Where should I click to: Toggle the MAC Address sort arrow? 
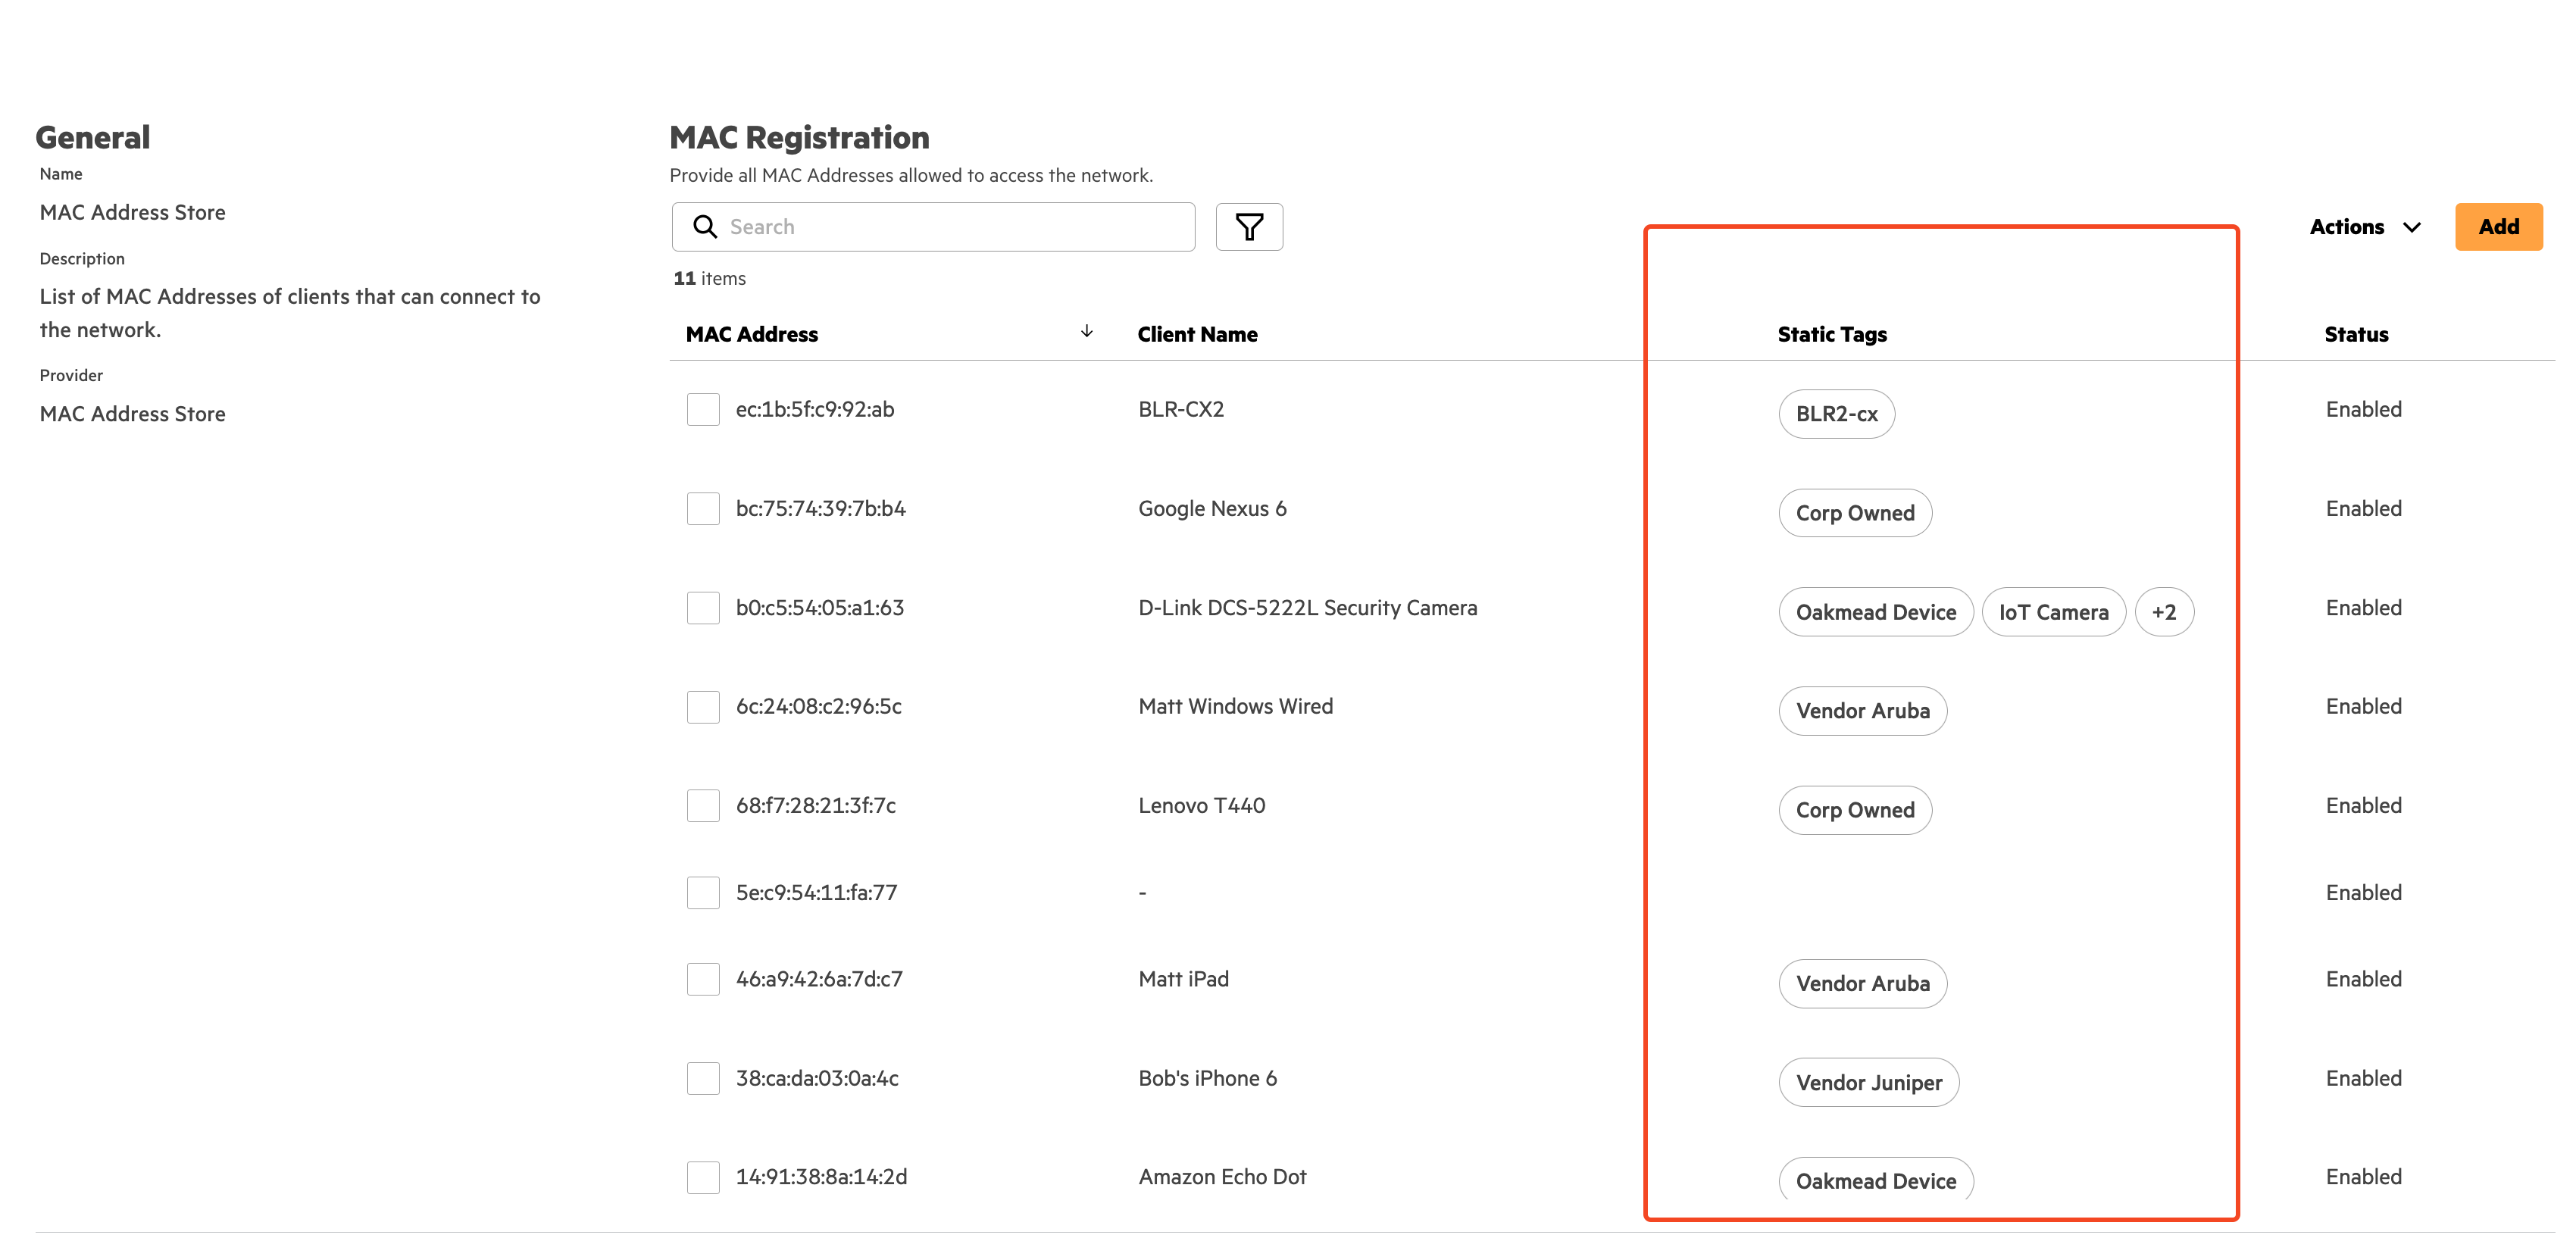pyautogui.click(x=1086, y=332)
